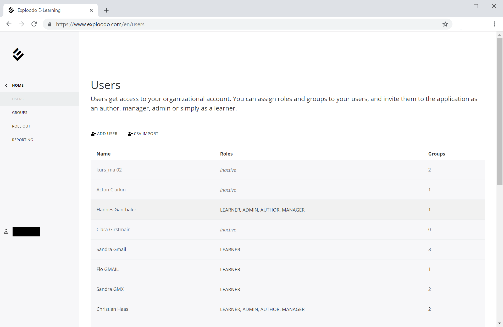Click the Add User person-plus icon

[93, 134]
